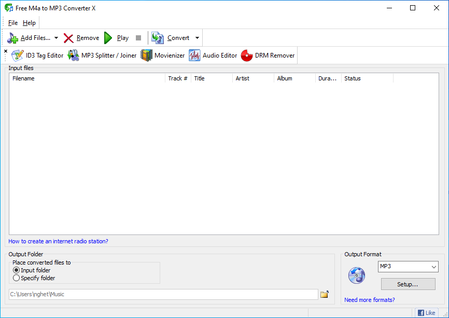Expand the Add Files dropdown arrow
This screenshot has height=318, width=449.
55,37
